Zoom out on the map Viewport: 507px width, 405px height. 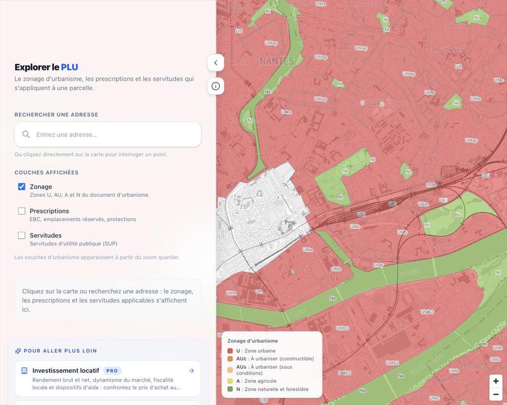496,394
